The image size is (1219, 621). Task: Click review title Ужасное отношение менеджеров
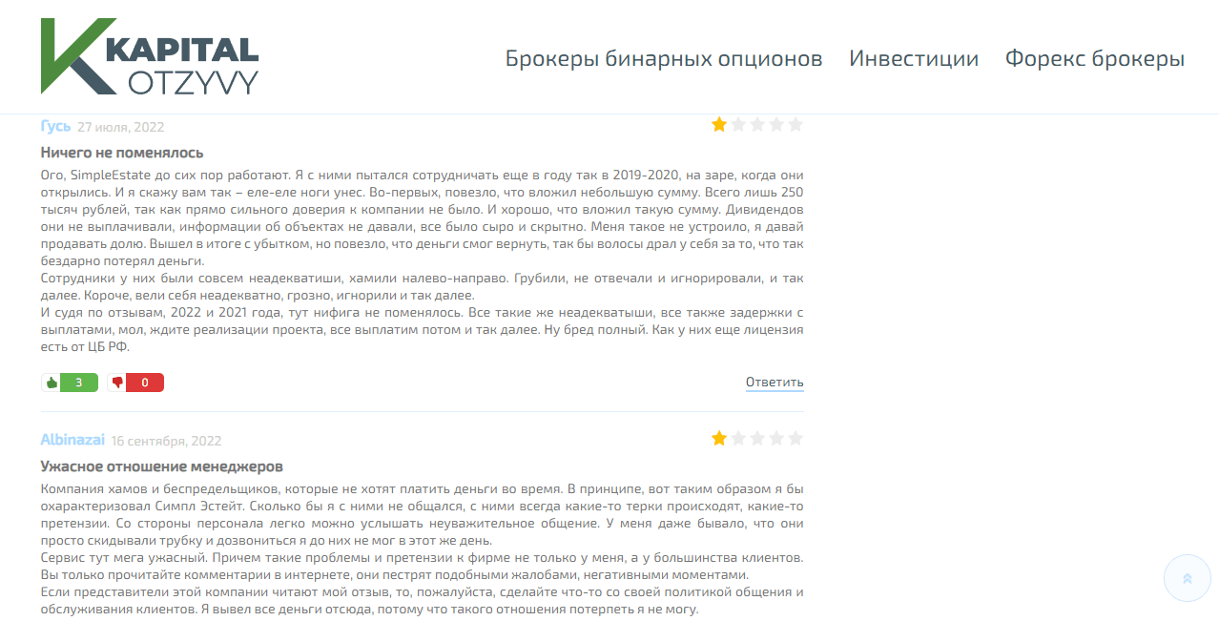pyautogui.click(x=161, y=466)
